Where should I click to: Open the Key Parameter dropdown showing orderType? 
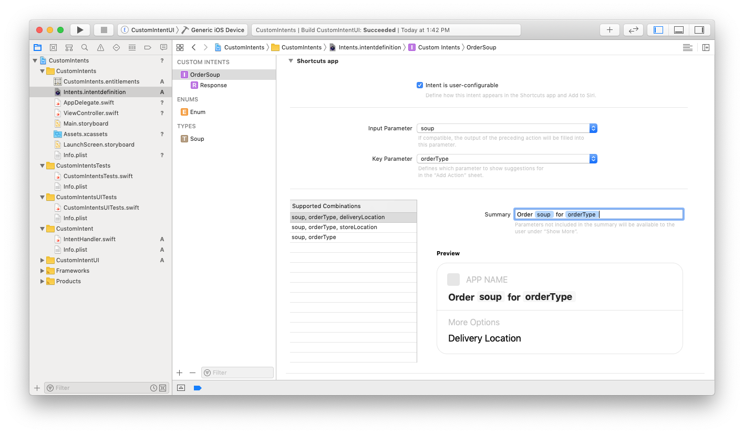click(x=593, y=158)
